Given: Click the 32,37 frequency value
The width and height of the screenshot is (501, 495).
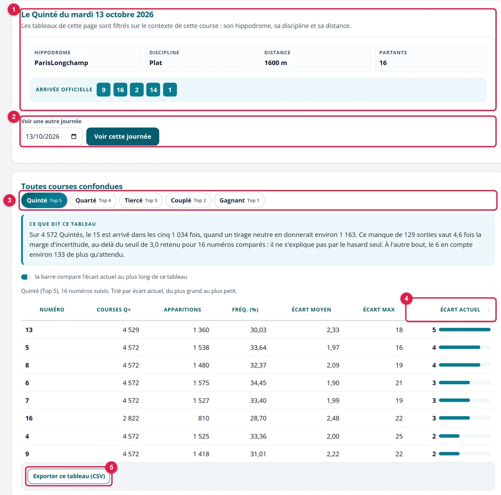Looking at the screenshot, I should point(258,365).
